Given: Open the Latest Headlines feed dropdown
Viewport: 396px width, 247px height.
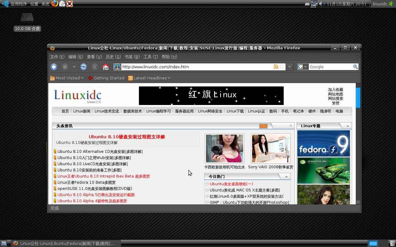Looking at the screenshot, I should 149,78.
